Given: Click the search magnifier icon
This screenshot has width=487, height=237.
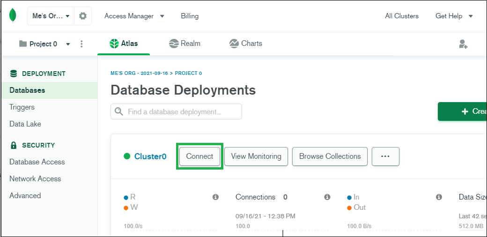Looking at the screenshot, I should point(119,111).
